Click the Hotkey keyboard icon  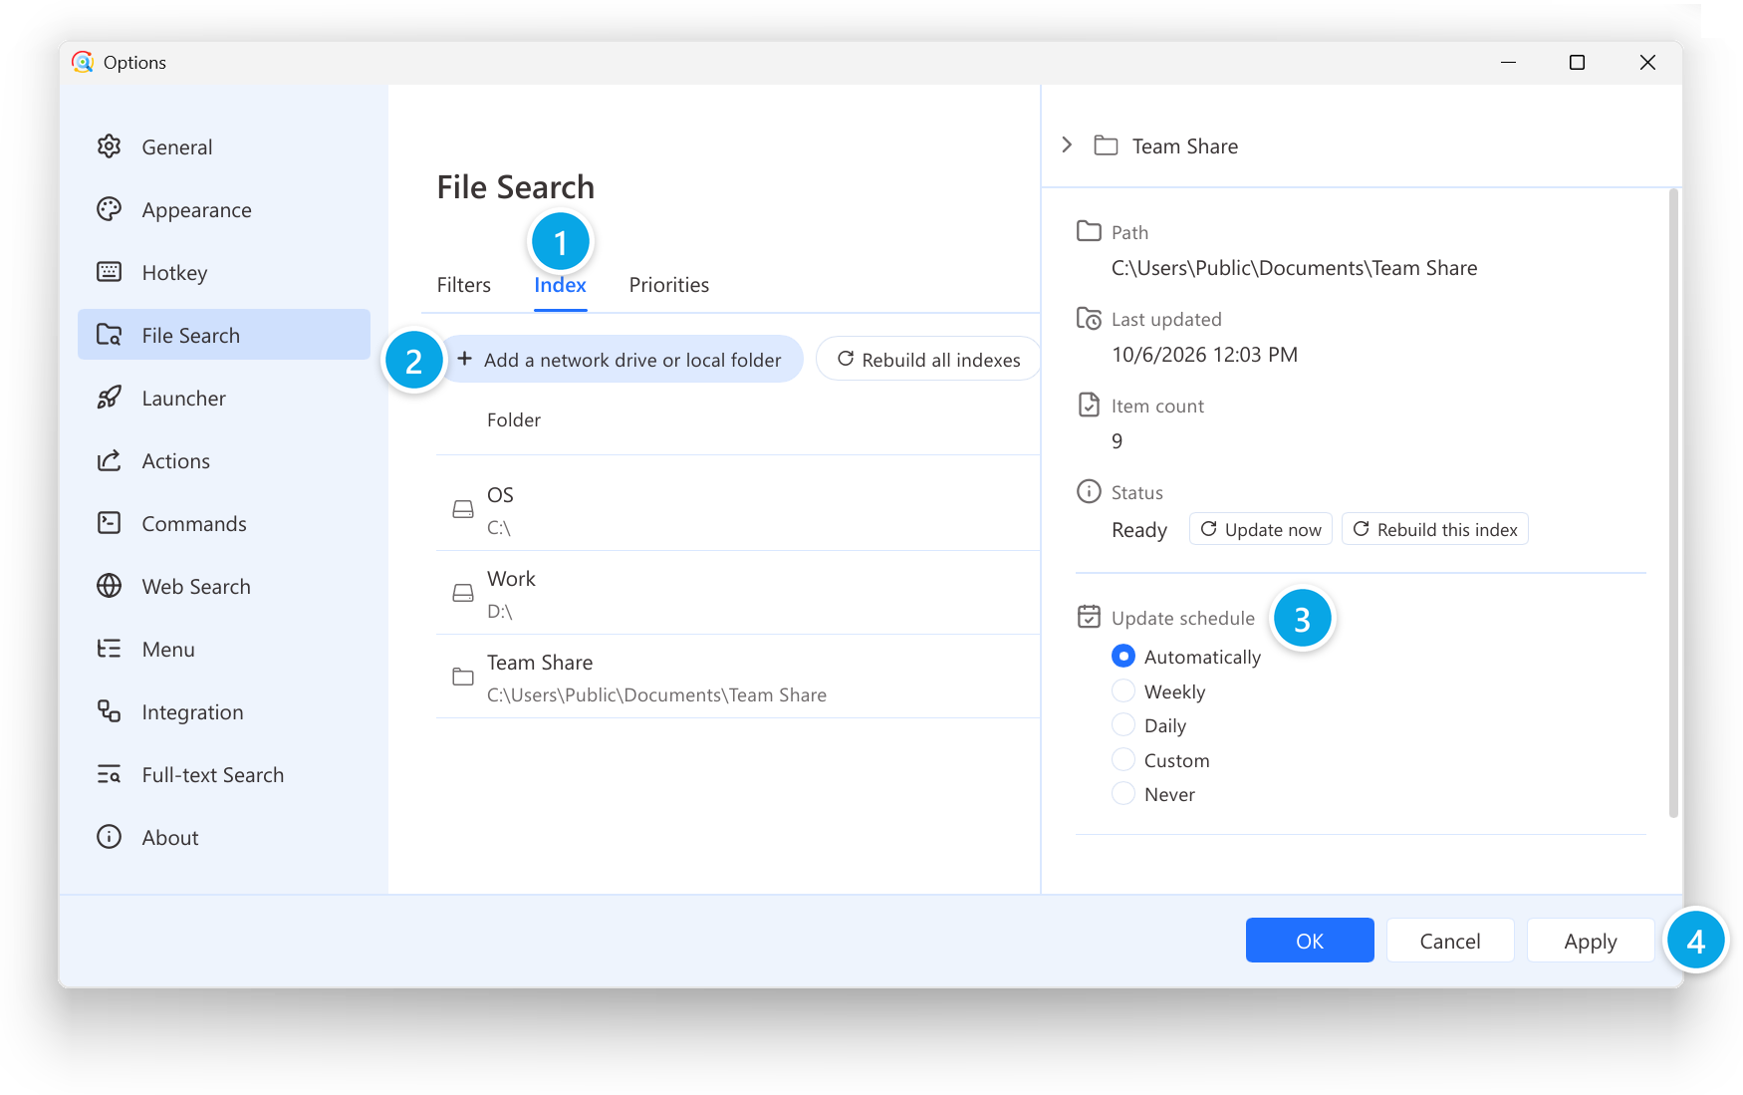109,272
